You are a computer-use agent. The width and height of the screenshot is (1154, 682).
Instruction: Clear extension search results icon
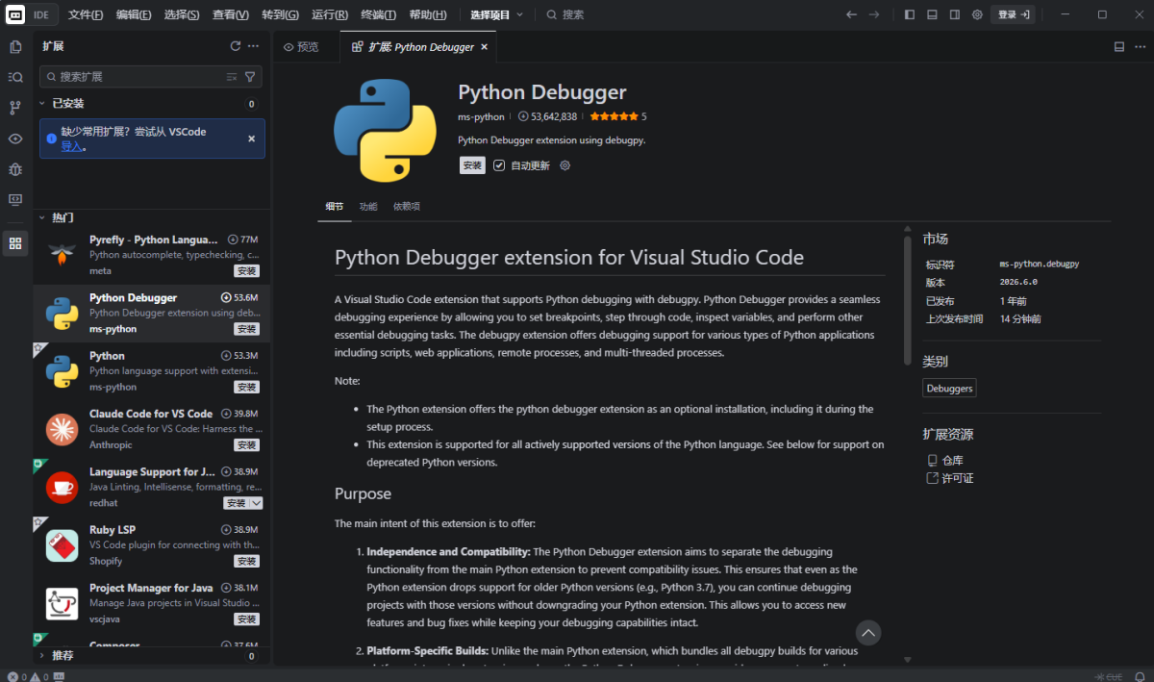[232, 76]
